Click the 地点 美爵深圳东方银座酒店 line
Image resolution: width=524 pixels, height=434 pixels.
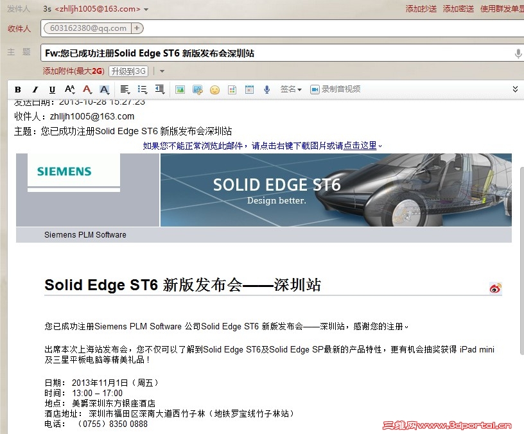tap(100, 403)
